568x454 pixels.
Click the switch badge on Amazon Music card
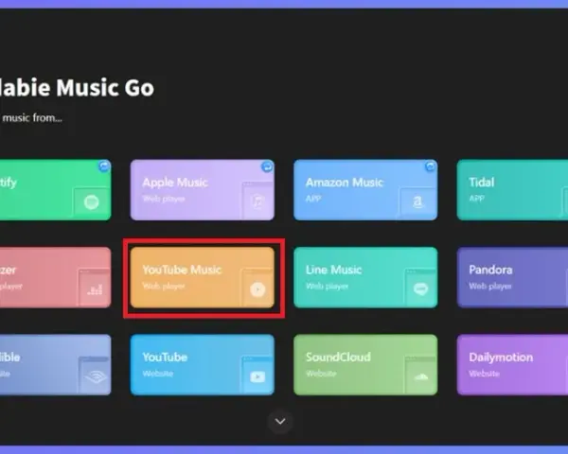coord(431,166)
